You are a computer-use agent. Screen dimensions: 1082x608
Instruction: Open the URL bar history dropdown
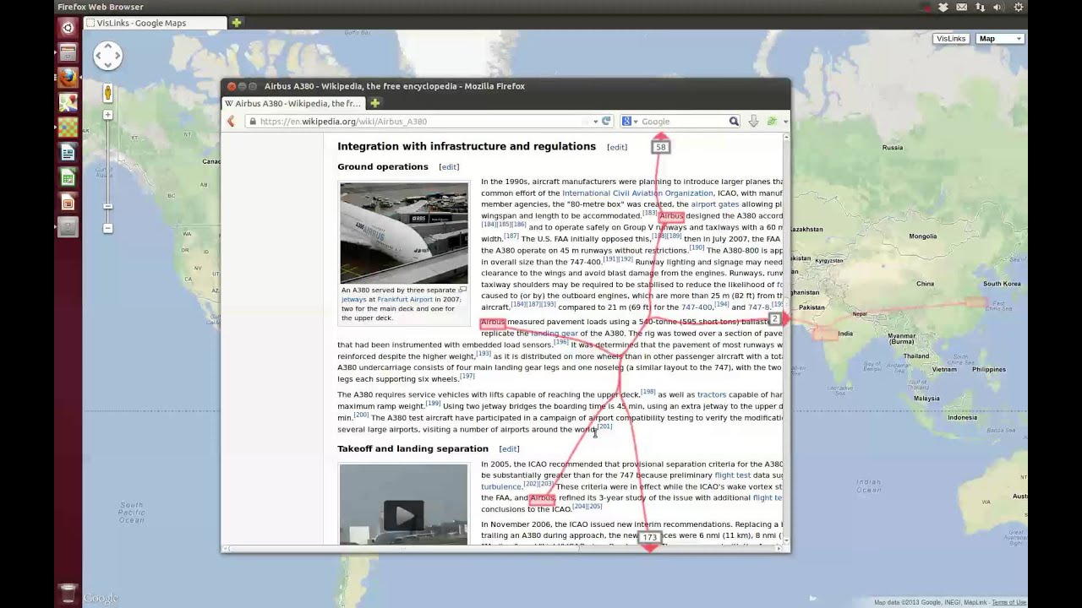click(x=595, y=122)
